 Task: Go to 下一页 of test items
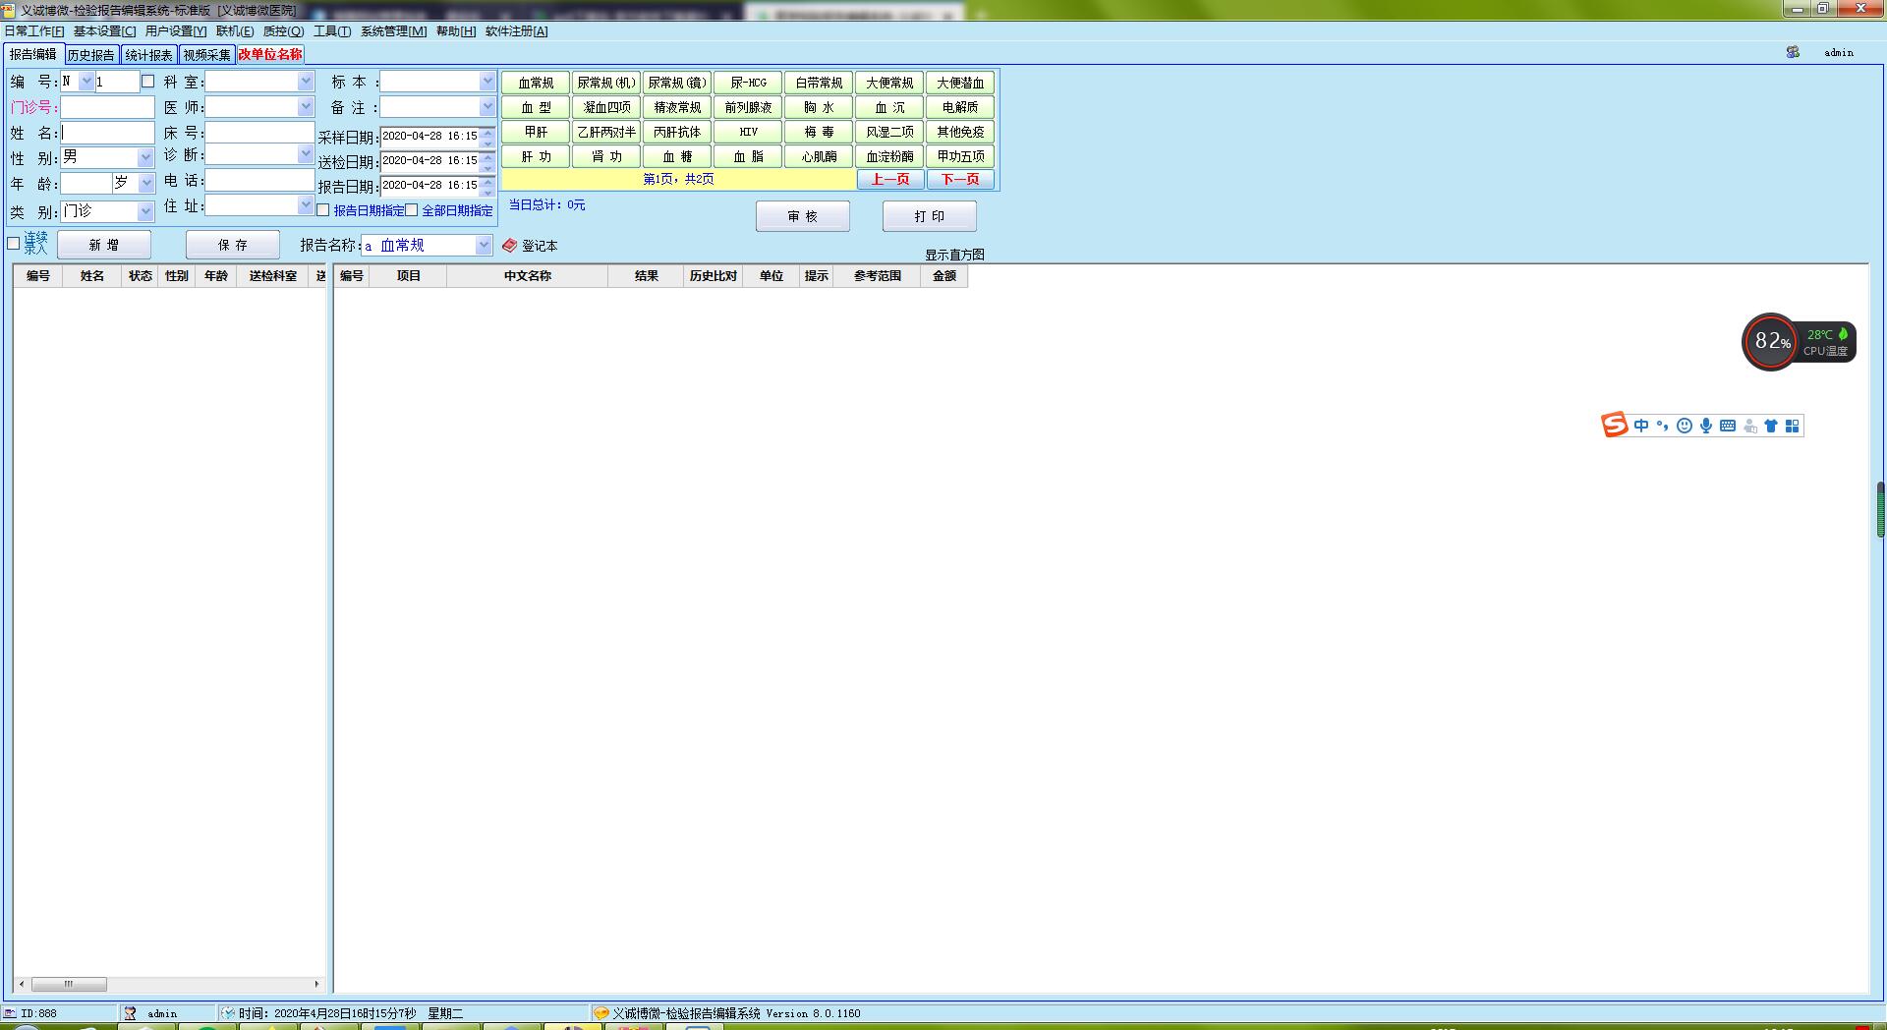coord(960,179)
